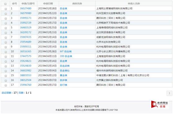Click the 政府网站找错 badge icon
Image resolution: width=173 pixels, height=114 pixels.
coord(160,104)
